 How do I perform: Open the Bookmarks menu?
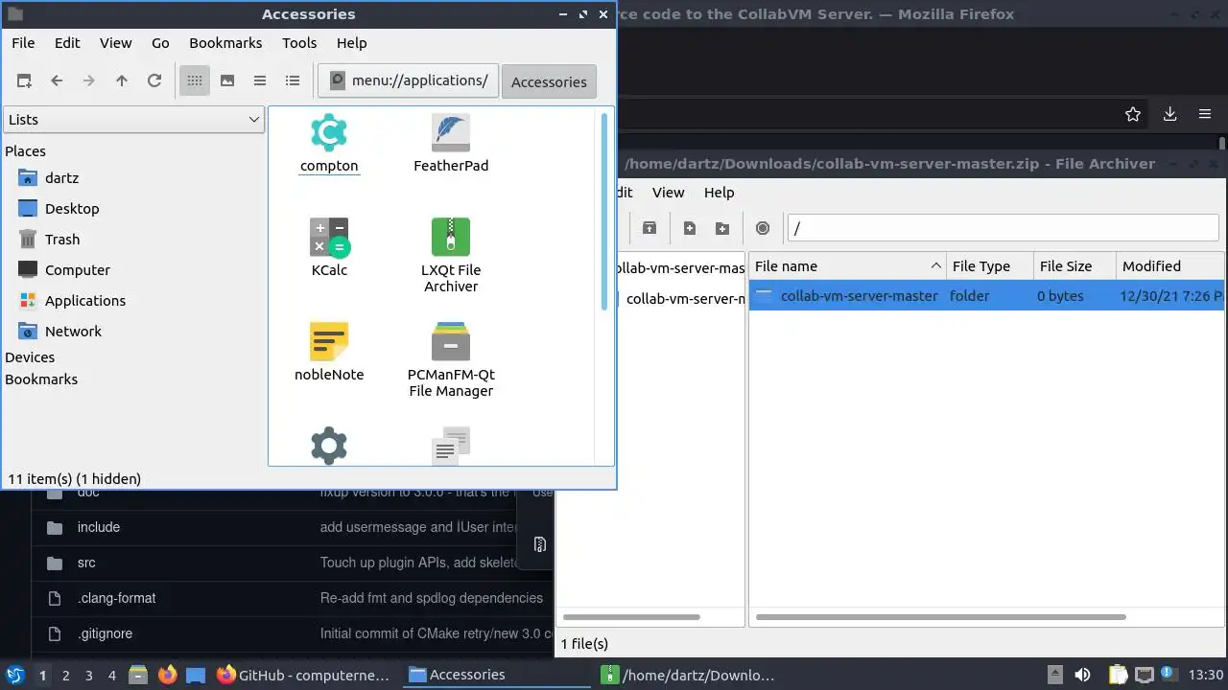click(x=225, y=43)
